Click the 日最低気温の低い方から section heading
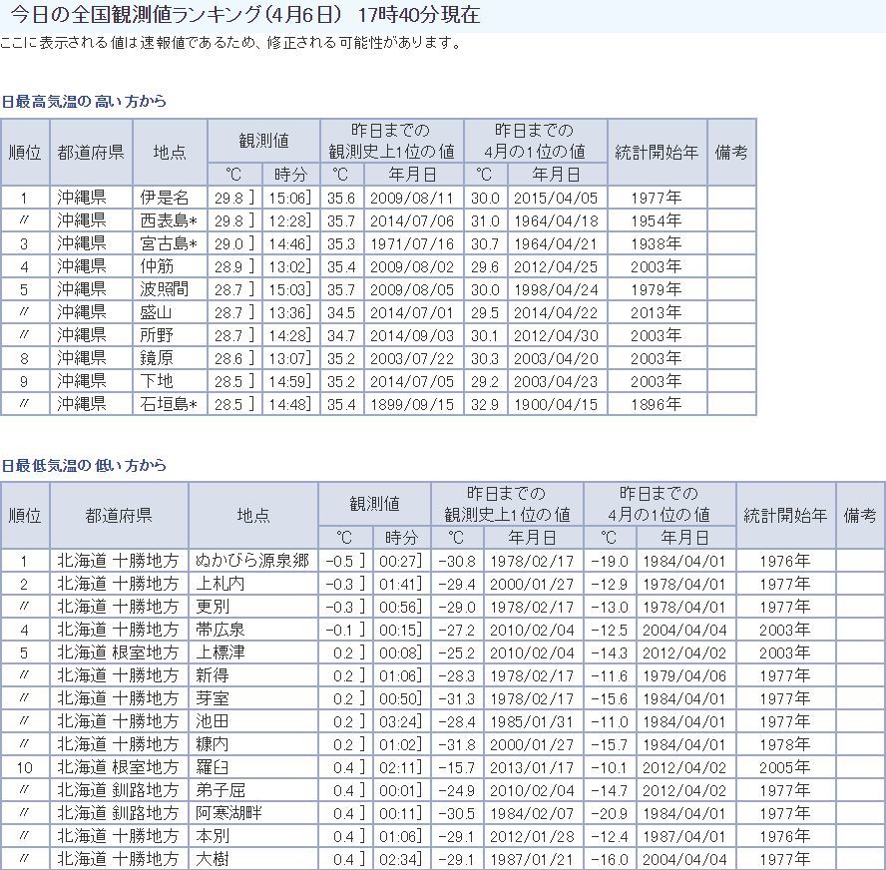Image resolution: width=886 pixels, height=870 pixels. pyautogui.click(x=84, y=466)
